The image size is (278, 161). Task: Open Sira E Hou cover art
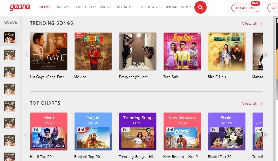click(227, 51)
